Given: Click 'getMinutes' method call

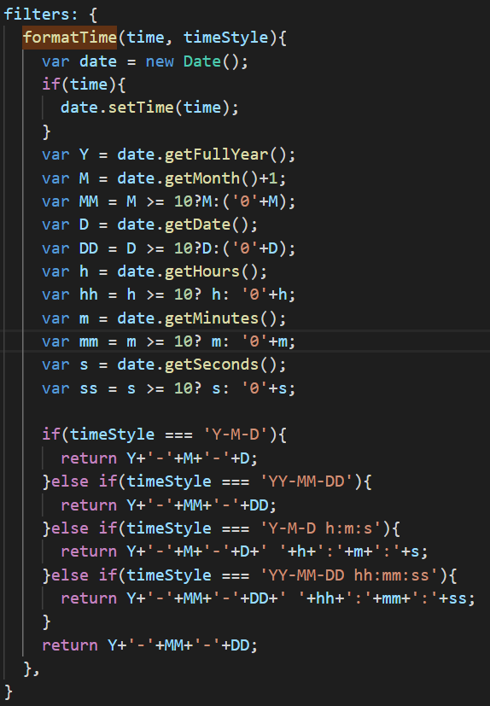Looking at the screenshot, I should (212, 318).
